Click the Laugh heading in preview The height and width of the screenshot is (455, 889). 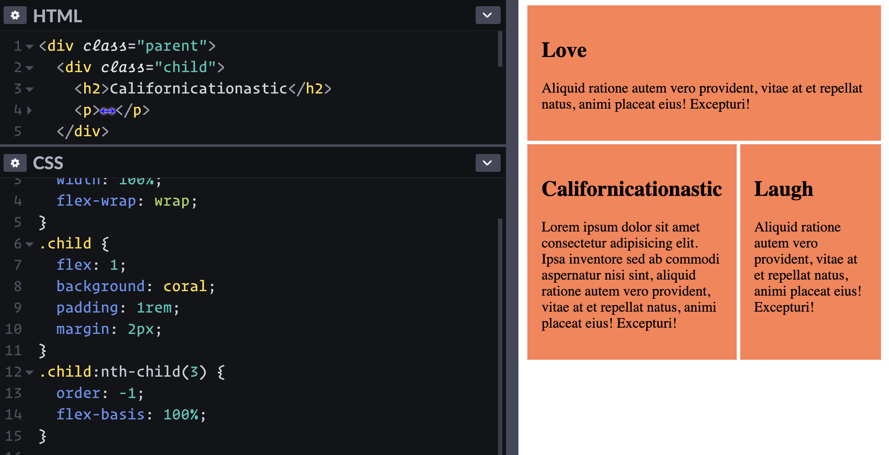pos(783,189)
